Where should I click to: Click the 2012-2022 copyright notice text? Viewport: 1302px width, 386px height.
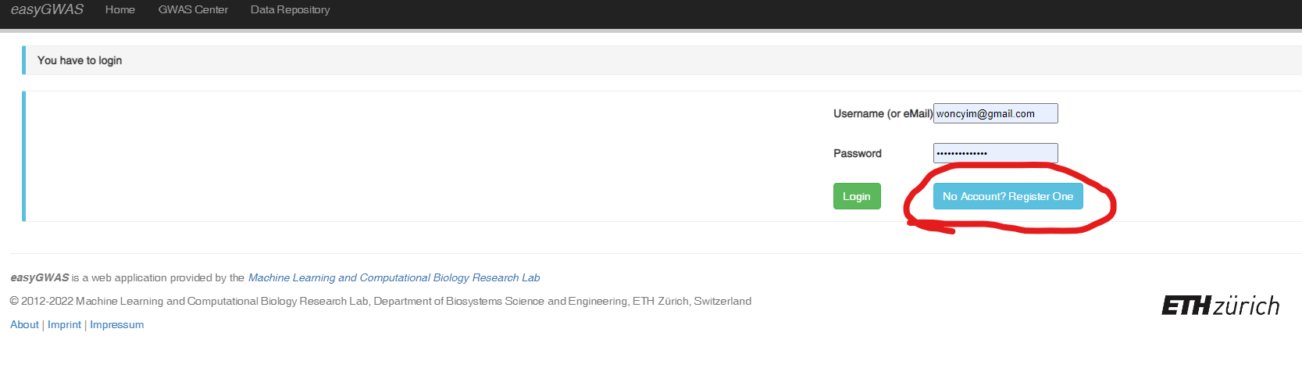[380, 301]
